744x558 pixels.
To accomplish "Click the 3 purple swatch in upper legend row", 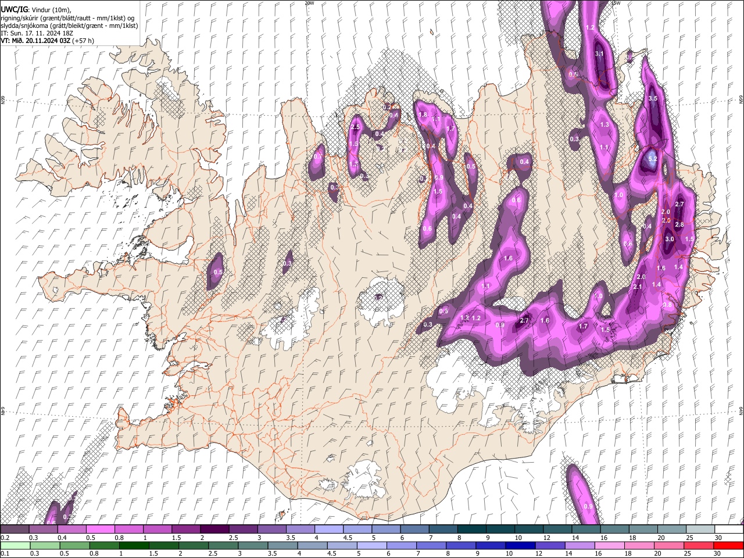I will point(272,530).
